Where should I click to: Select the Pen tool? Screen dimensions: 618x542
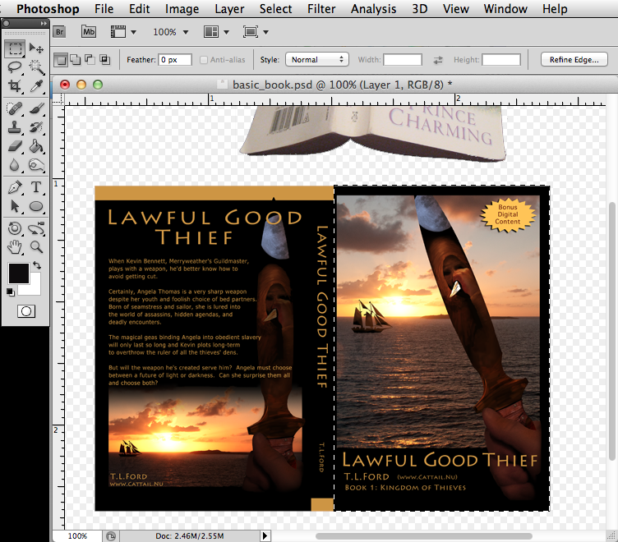click(x=15, y=187)
